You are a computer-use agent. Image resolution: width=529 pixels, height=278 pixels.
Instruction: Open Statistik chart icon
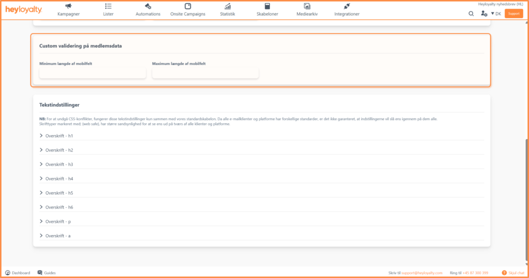click(x=227, y=6)
